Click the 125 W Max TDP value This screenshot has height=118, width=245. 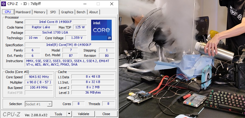pyautogui.click(x=80, y=27)
